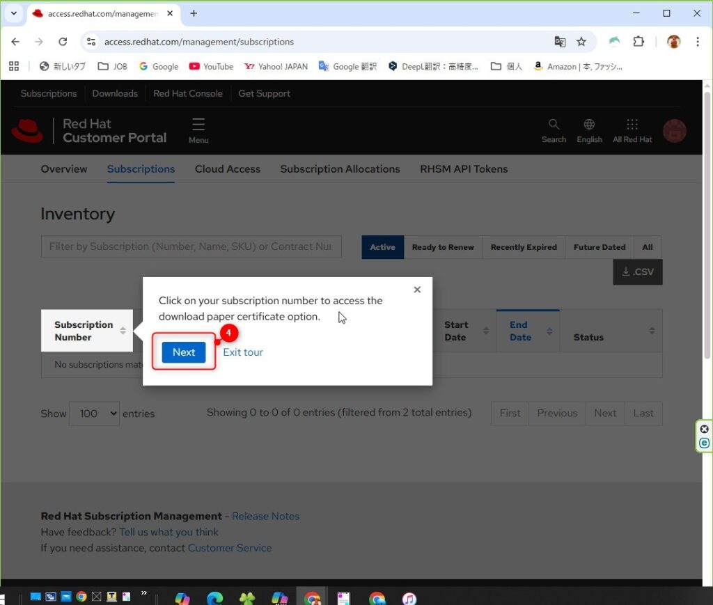Open the All Red Hat grid
The width and height of the screenshot is (713, 605).
(632, 131)
